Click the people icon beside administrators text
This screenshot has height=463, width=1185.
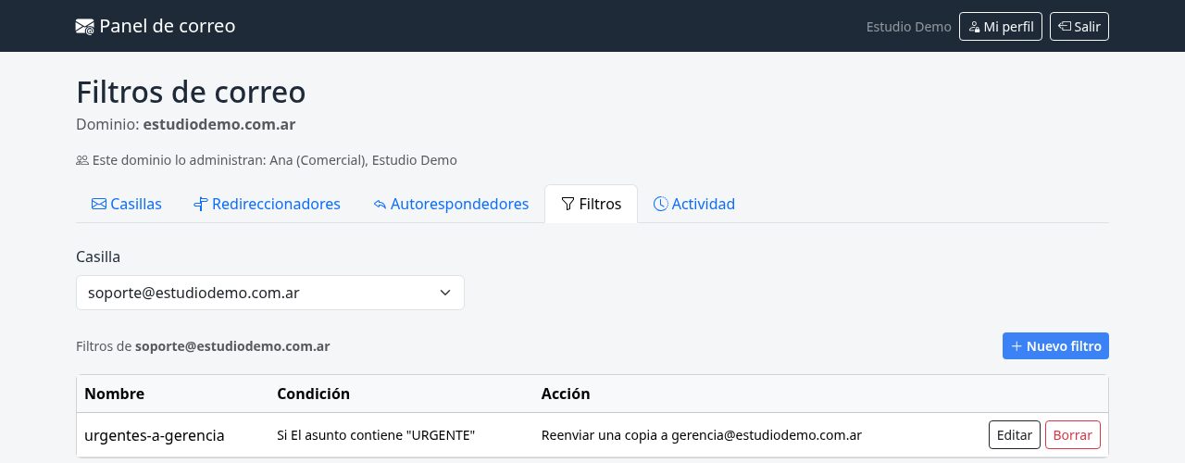[x=82, y=160]
